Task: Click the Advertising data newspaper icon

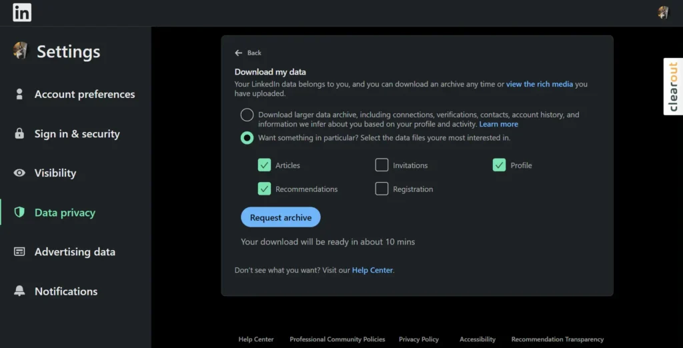Action: (19, 252)
